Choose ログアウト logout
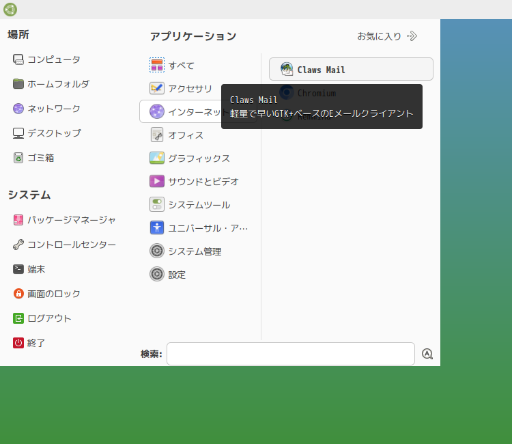Screen dimensions: 512x444 pos(42,318)
